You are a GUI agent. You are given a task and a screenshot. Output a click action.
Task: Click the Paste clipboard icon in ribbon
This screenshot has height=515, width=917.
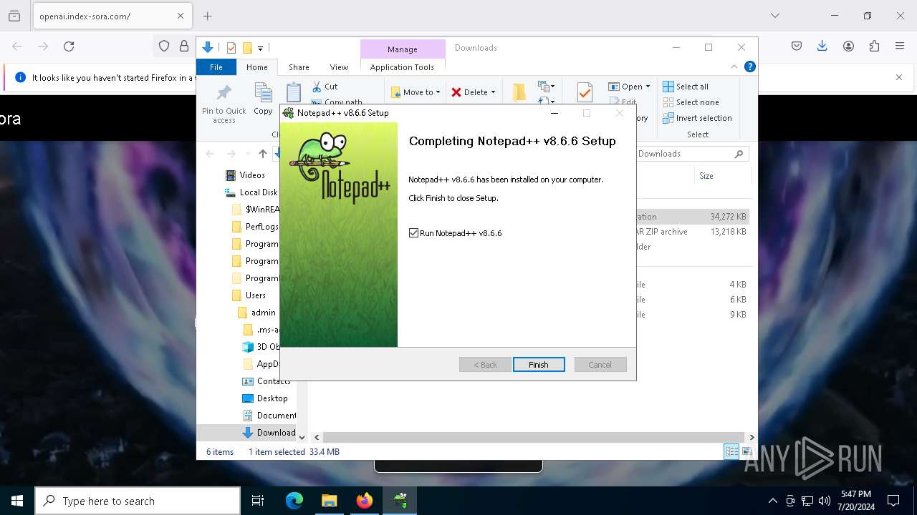pyautogui.click(x=294, y=93)
